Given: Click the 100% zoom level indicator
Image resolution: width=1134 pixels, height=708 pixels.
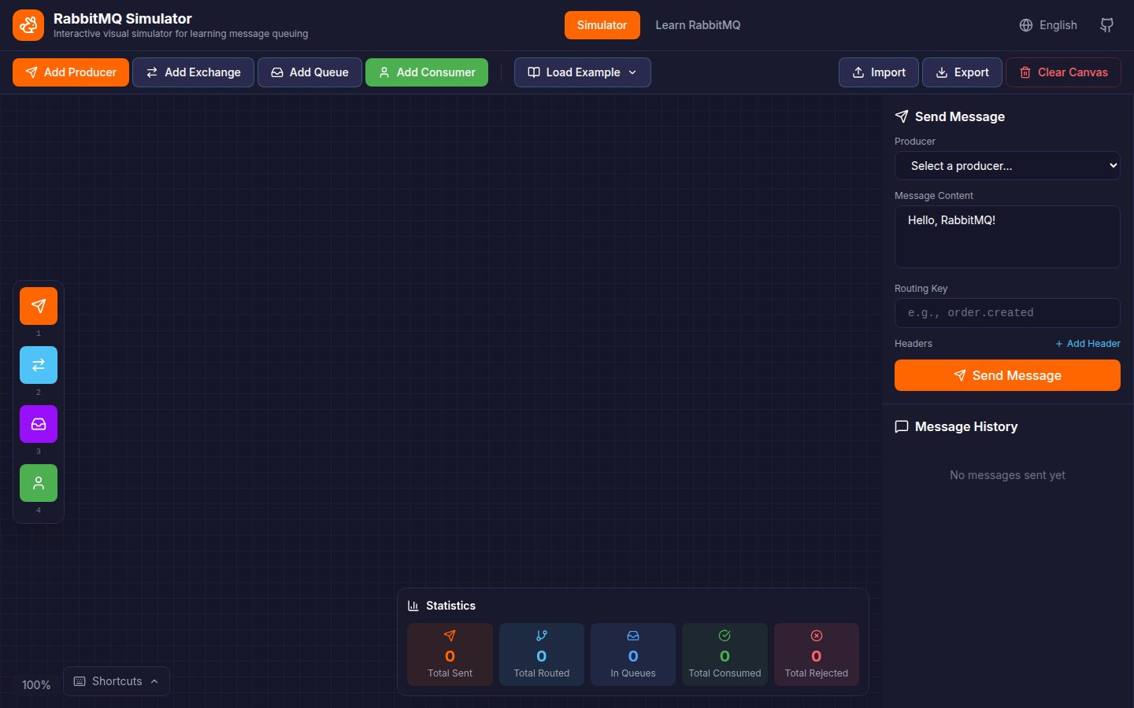Looking at the screenshot, I should pyautogui.click(x=36, y=685).
